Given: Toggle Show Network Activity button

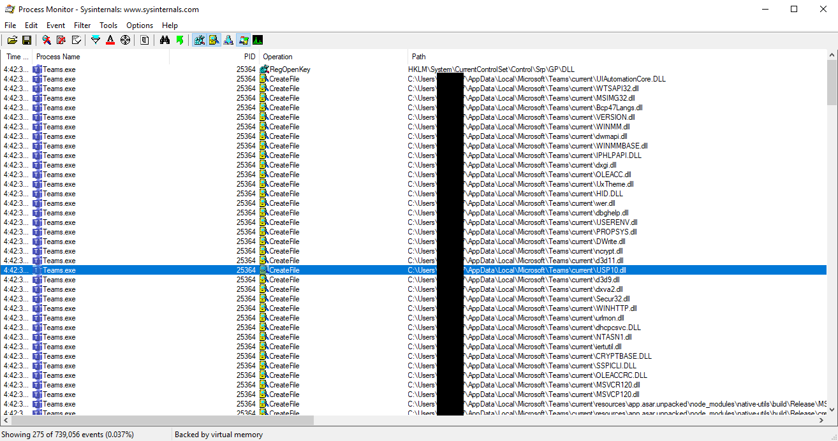Looking at the screenshot, I should [x=228, y=40].
